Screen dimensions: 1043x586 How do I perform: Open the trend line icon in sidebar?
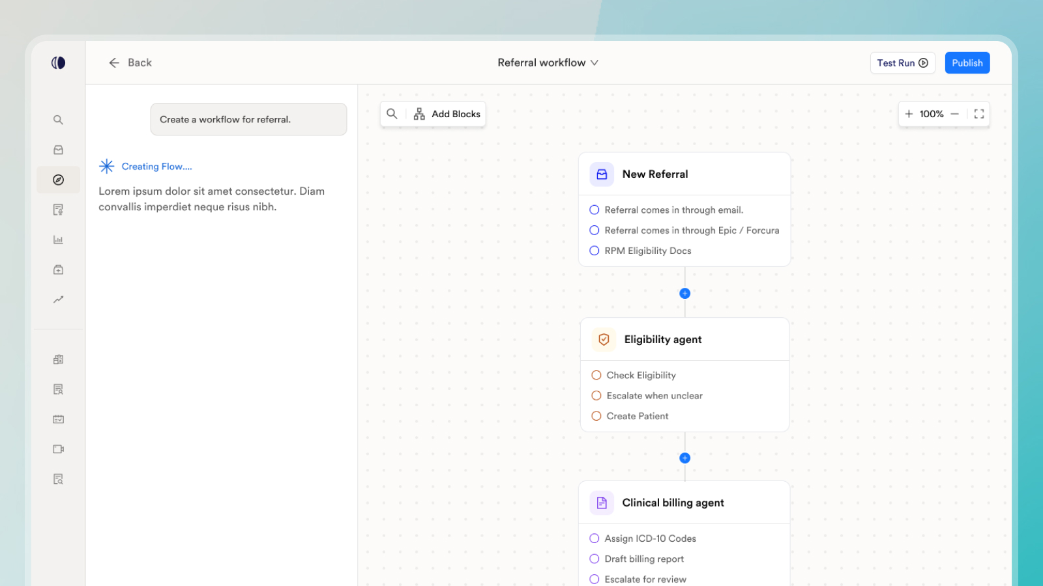(x=58, y=300)
